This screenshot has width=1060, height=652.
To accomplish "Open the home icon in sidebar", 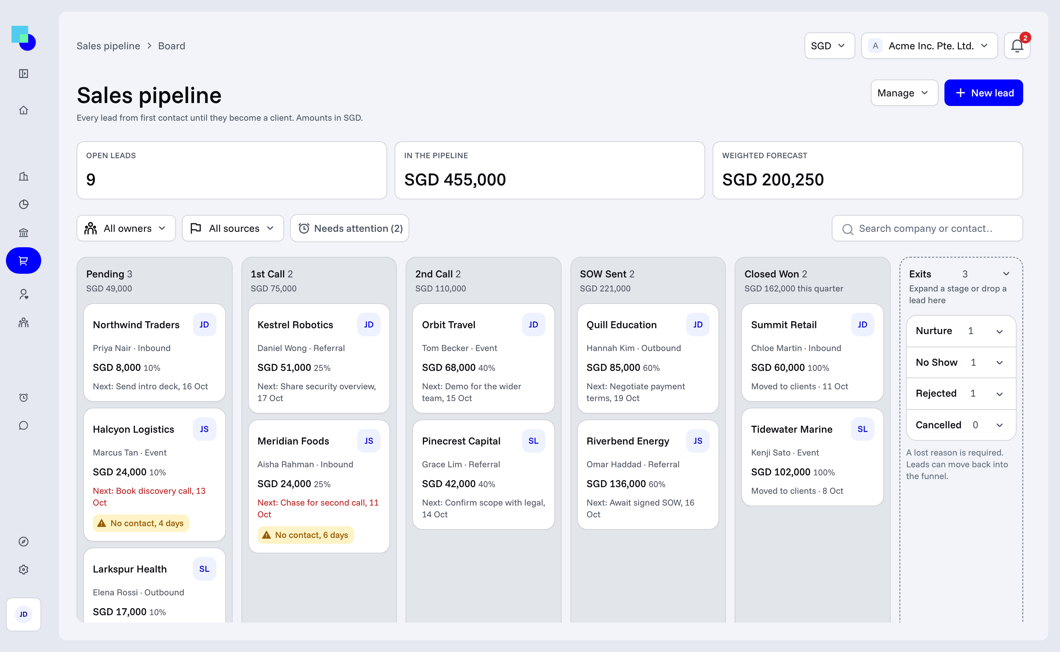I will pos(23,110).
